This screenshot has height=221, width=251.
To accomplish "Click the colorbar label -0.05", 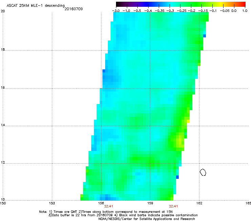I will tap(225, 11).
